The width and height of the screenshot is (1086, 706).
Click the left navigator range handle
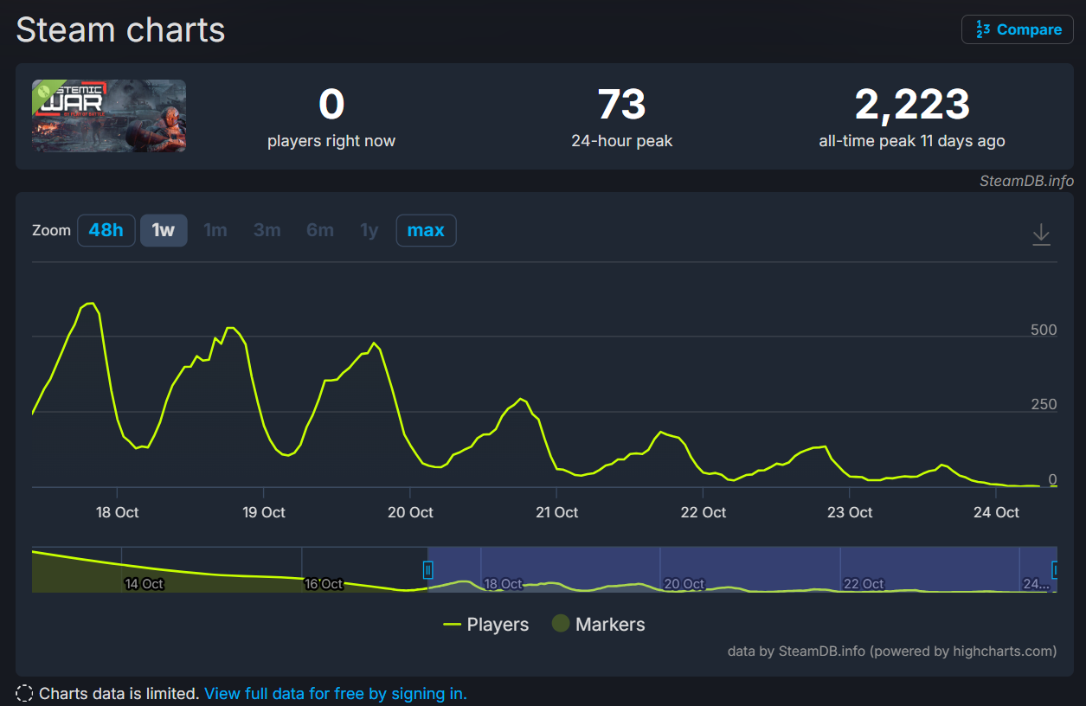(427, 569)
